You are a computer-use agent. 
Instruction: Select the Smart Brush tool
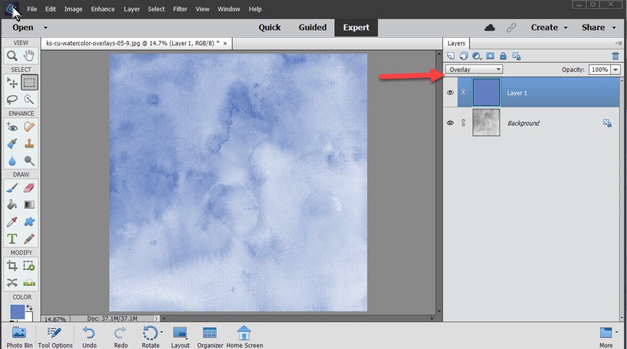point(12,144)
